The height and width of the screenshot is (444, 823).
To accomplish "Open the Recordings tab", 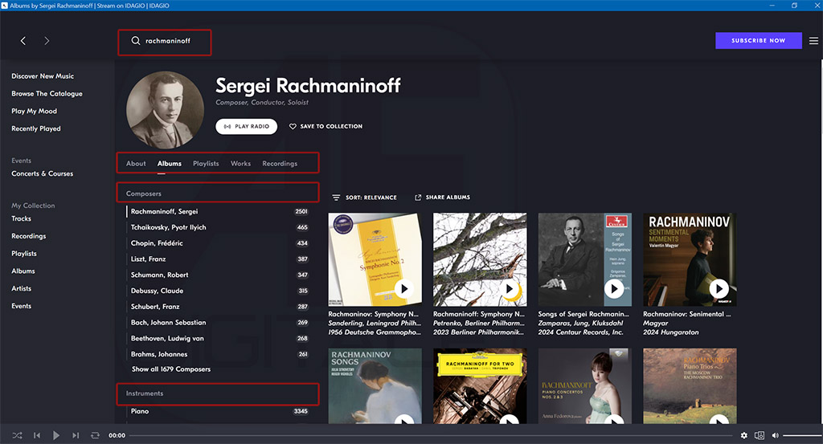I will tap(280, 164).
